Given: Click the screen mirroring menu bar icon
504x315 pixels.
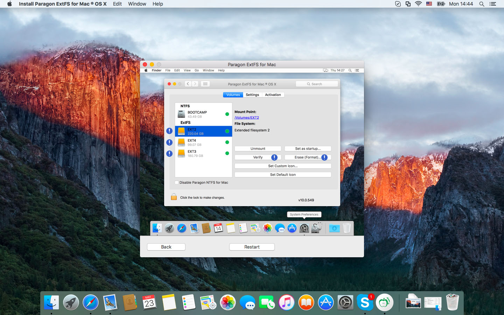Looking at the screenshot, I should tap(408, 4).
